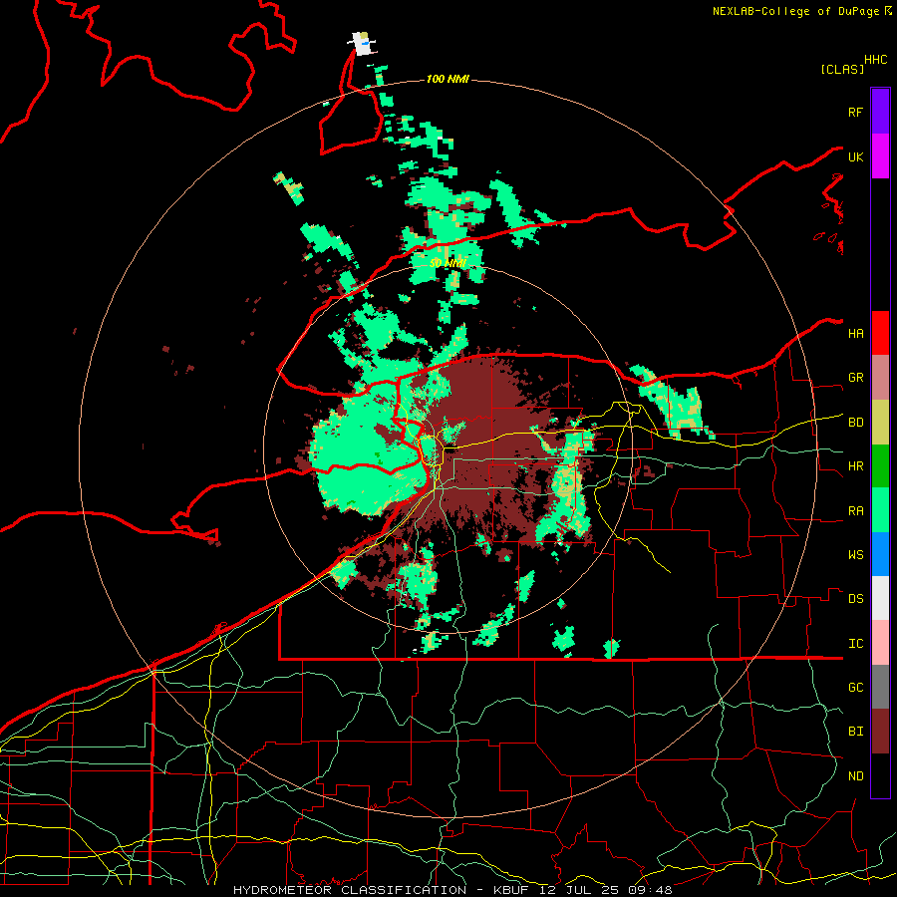
Task: Click the 09:48 timestamp
Action: pos(649,890)
